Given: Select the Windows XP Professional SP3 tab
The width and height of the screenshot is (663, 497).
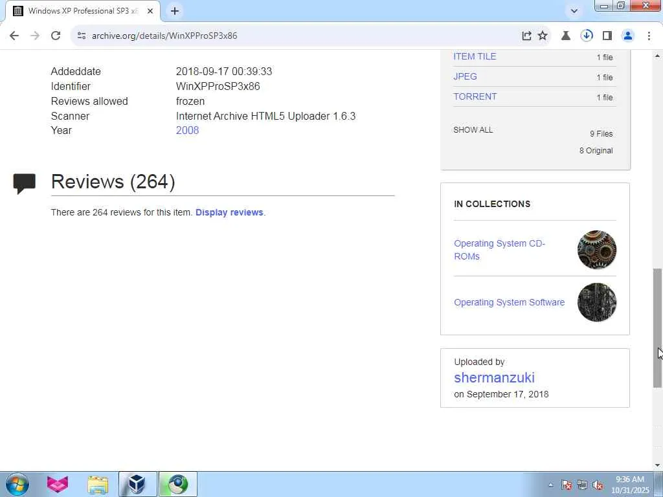Looking at the screenshot, I should point(83,12).
